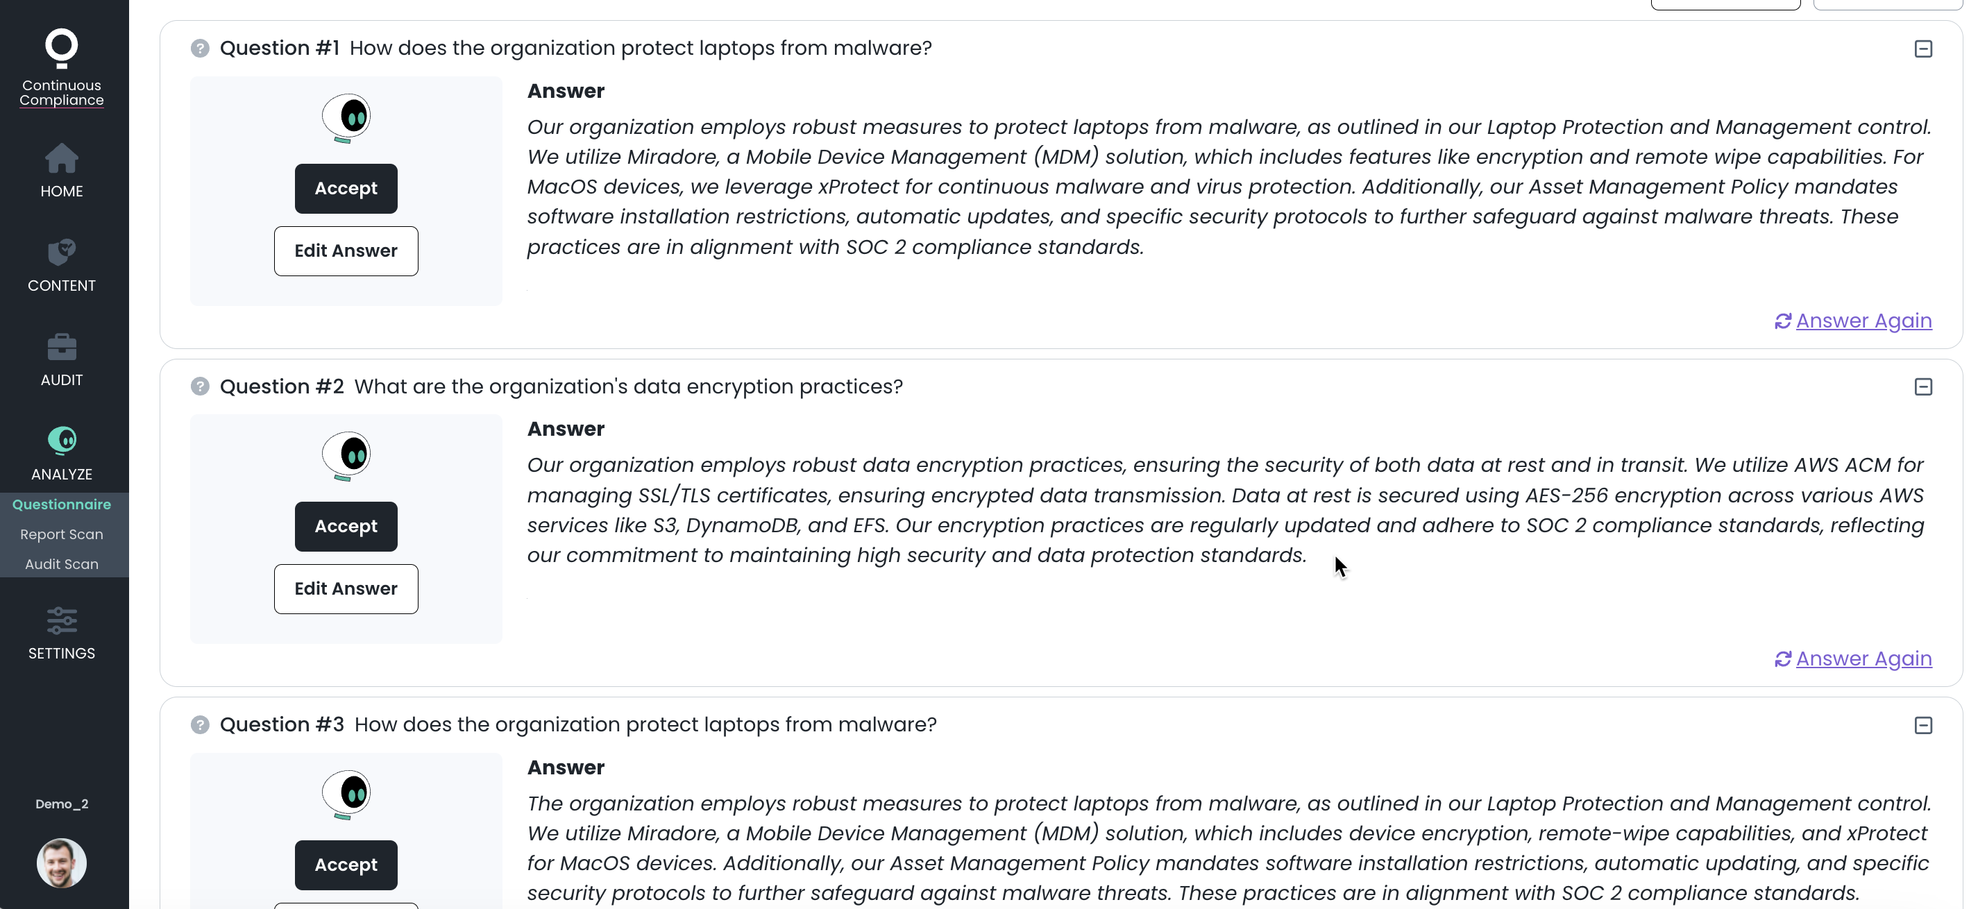
Task: Click Answer Again for Question #1
Action: point(1853,321)
